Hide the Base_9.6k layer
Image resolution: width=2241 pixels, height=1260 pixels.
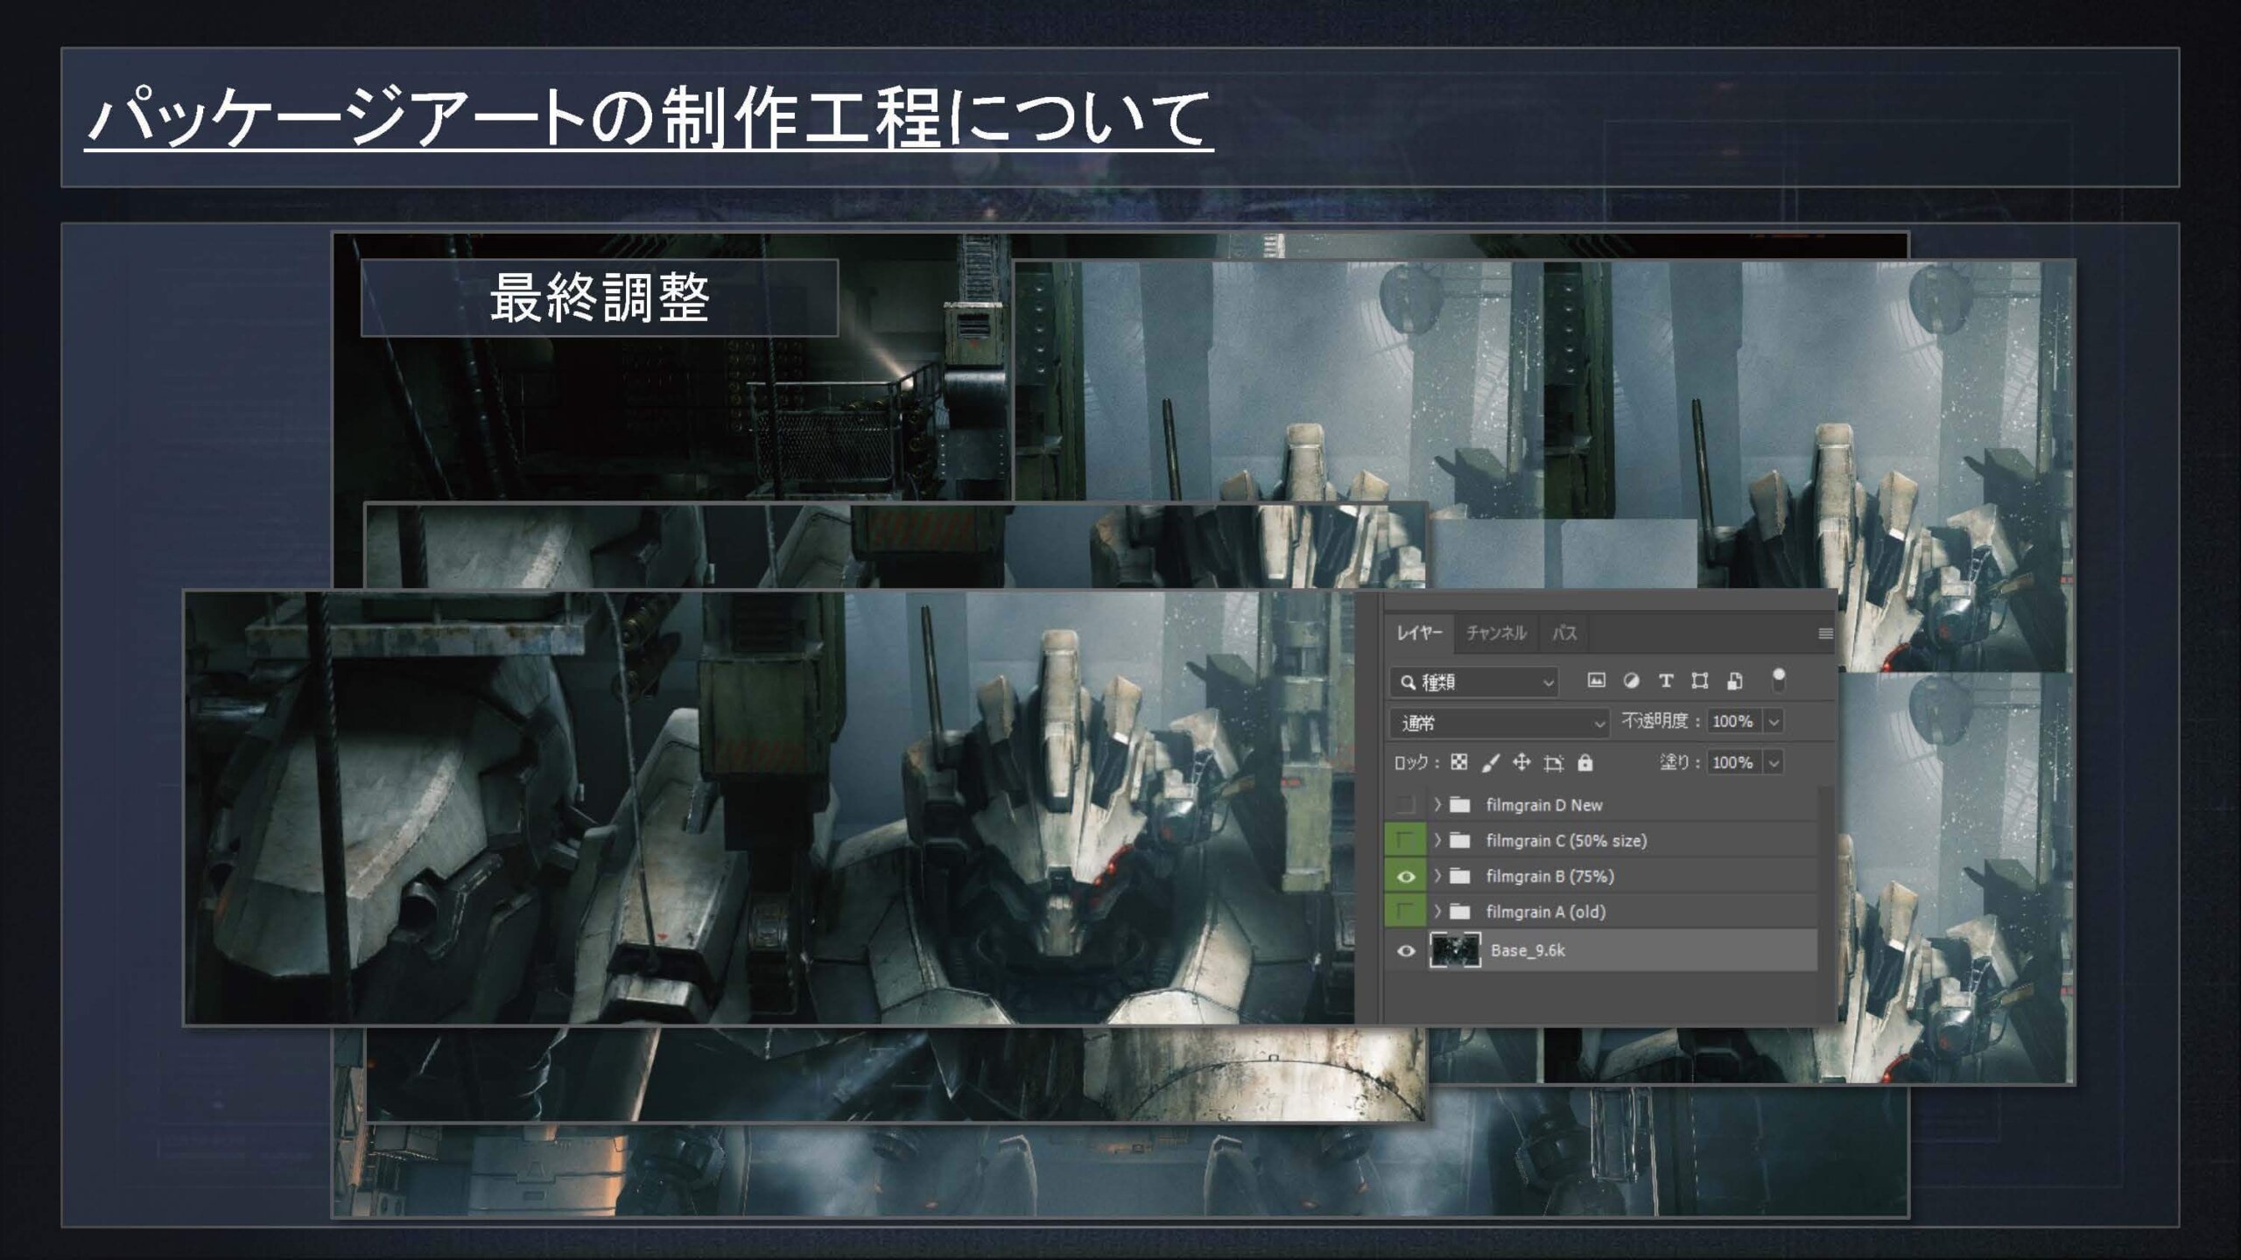1405,951
